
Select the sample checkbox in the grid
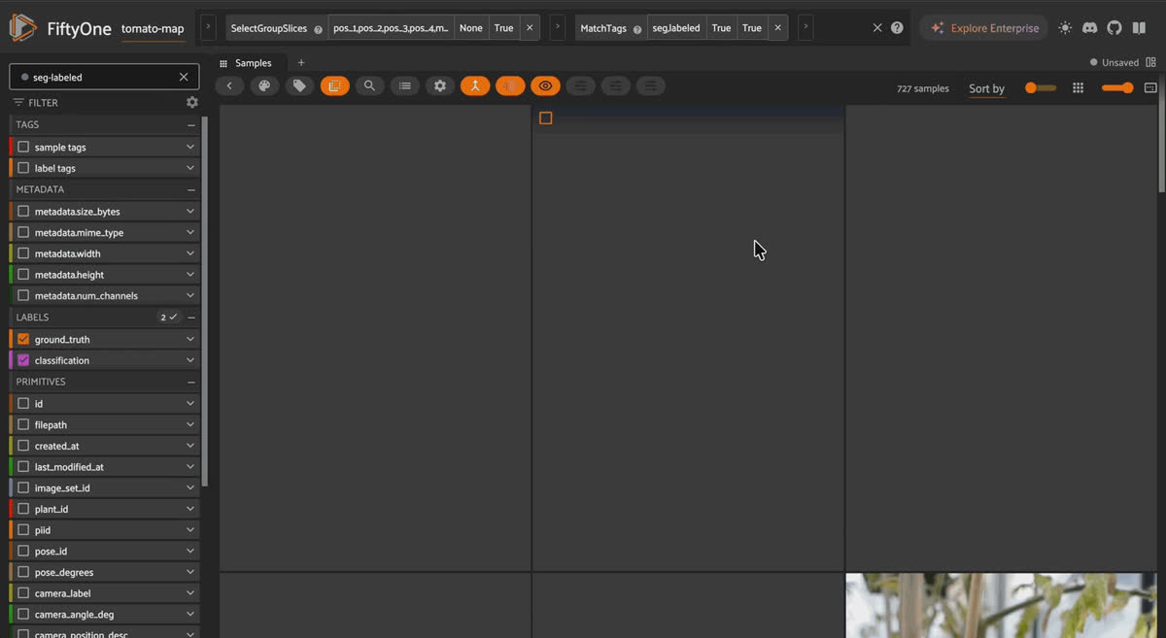tap(546, 118)
